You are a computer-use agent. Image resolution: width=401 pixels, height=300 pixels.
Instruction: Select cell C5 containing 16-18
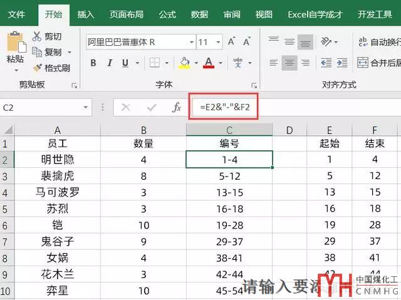[x=229, y=209]
